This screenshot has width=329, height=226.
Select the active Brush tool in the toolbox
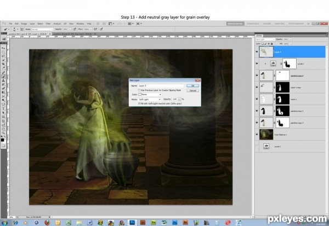[4, 77]
